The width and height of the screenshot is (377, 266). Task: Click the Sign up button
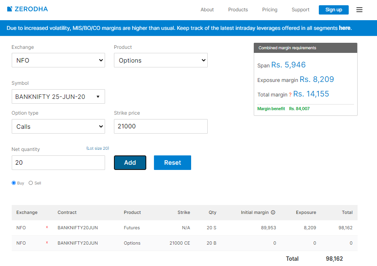point(333,10)
